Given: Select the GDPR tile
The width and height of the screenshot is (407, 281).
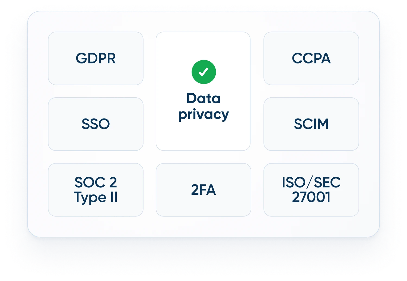Looking at the screenshot, I should [x=96, y=58].
